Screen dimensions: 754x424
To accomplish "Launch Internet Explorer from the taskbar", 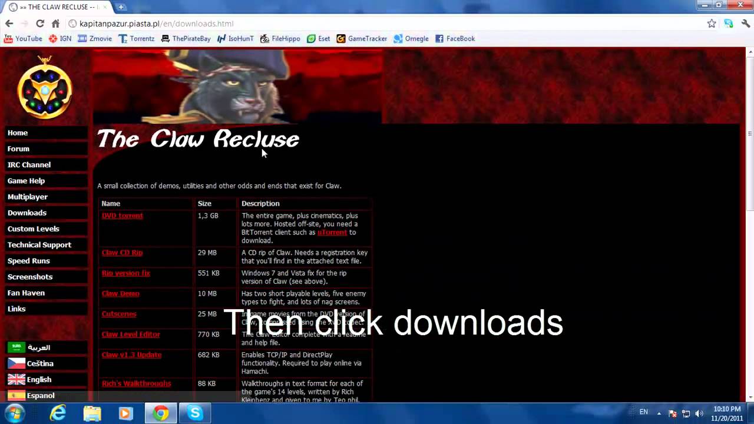I will 58,413.
